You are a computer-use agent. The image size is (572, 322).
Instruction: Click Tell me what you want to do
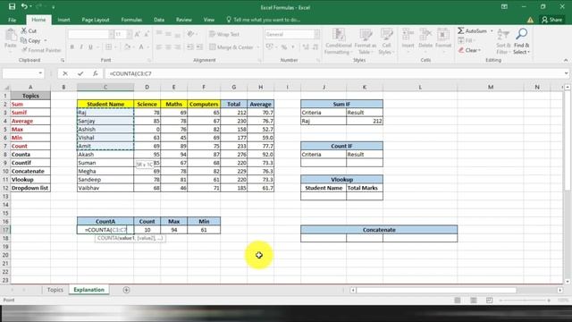pos(264,20)
